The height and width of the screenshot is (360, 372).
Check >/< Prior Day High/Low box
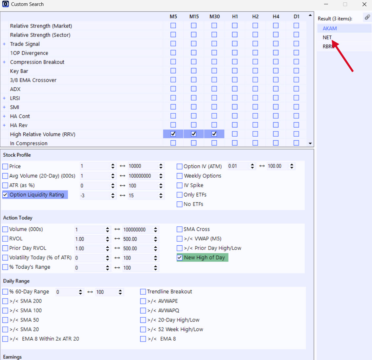[x=180, y=248]
